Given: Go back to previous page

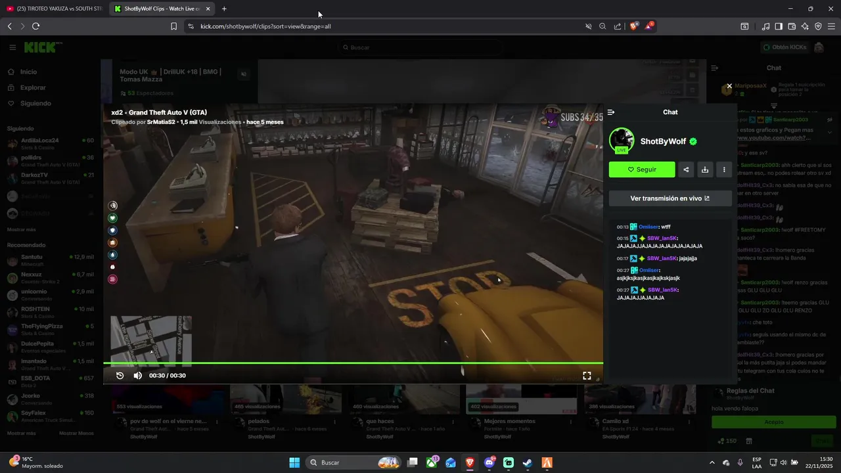Looking at the screenshot, I should (9, 26).
